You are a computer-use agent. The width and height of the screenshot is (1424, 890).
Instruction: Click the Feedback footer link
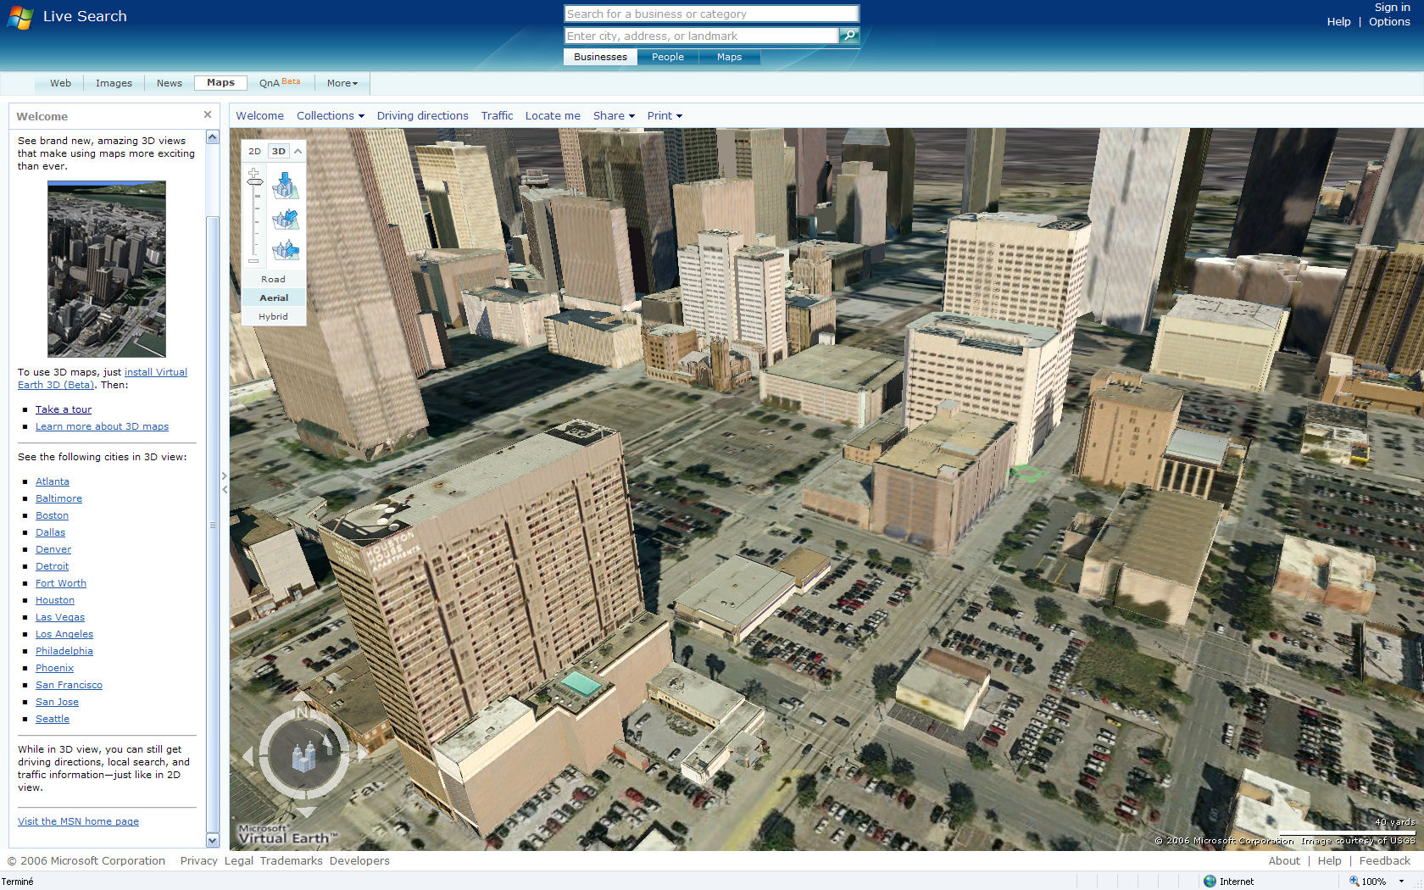[1384, 860]
